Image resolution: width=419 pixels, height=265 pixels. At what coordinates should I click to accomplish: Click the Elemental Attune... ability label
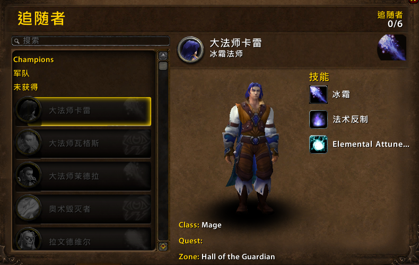[371, 144]
